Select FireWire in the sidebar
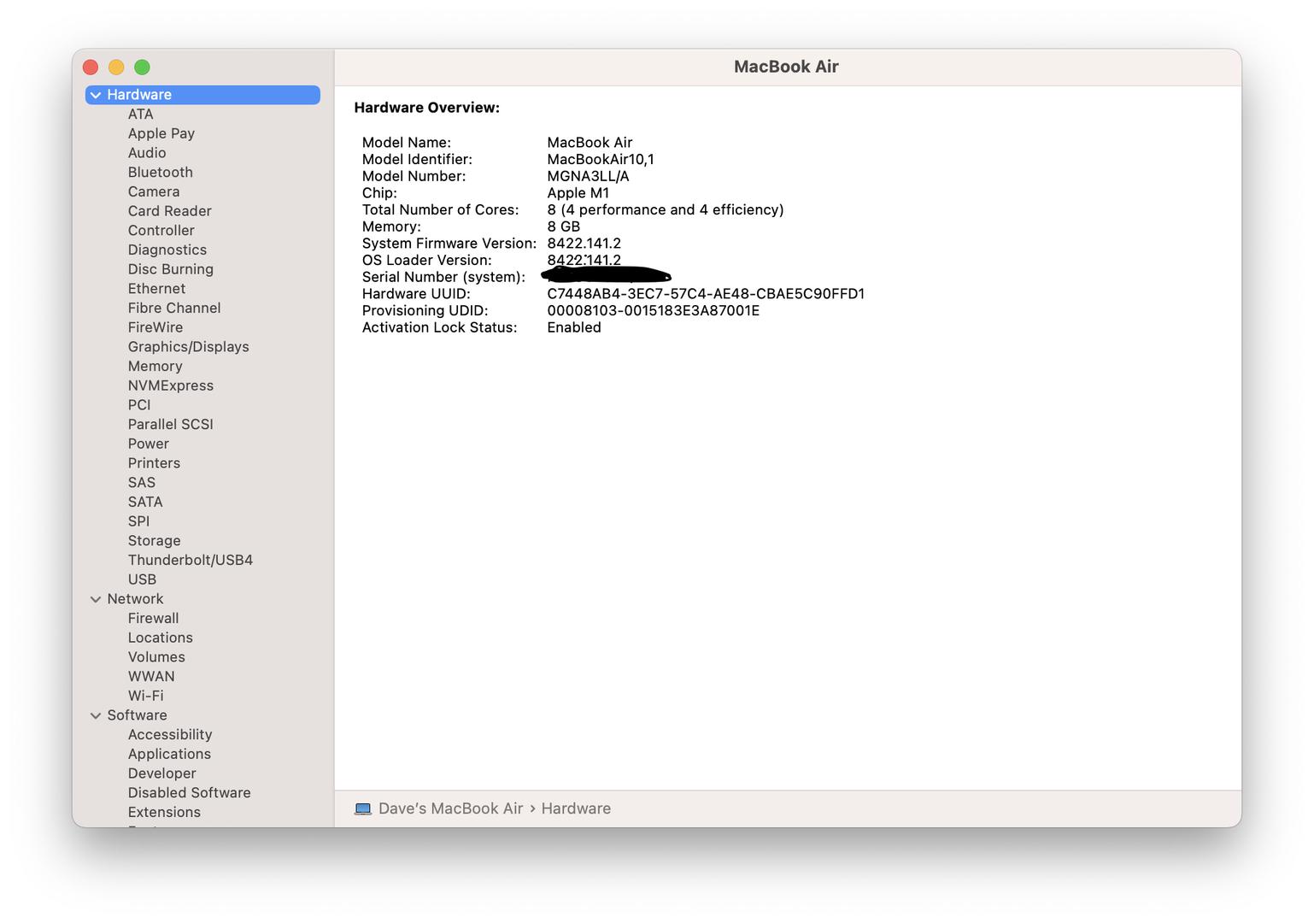The width and height of the screenshot is (1314, 923). point(155,327)
